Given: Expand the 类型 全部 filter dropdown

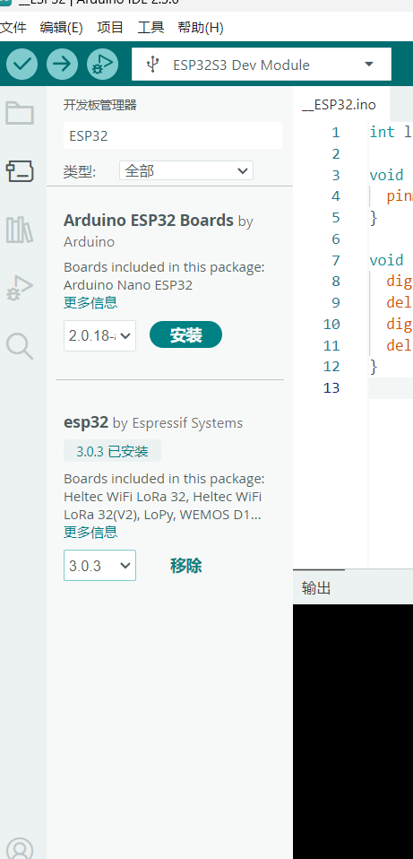Looking at the screenshot, I should click(186, 171).
